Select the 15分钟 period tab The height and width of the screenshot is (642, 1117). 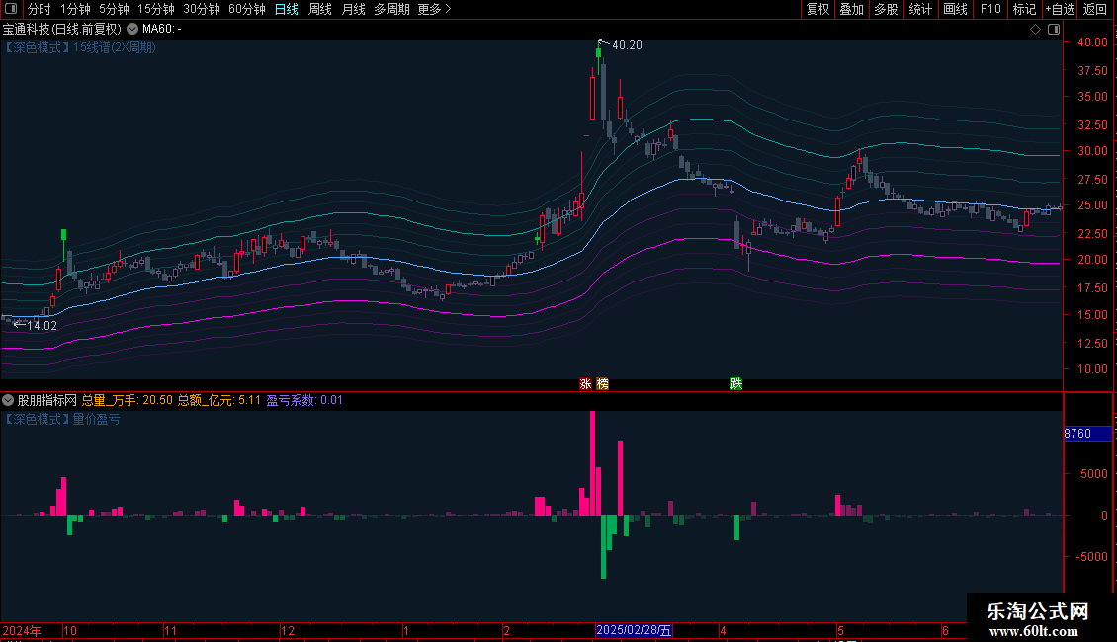156,9
